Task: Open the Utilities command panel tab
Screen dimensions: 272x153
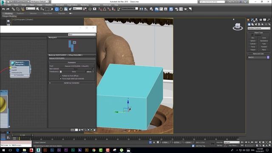Action: [x=269, y=20]
